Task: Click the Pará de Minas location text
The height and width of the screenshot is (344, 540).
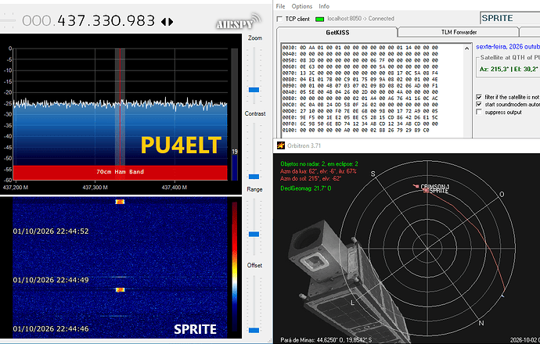Action: pyautogui.click(x=326, y=340)
